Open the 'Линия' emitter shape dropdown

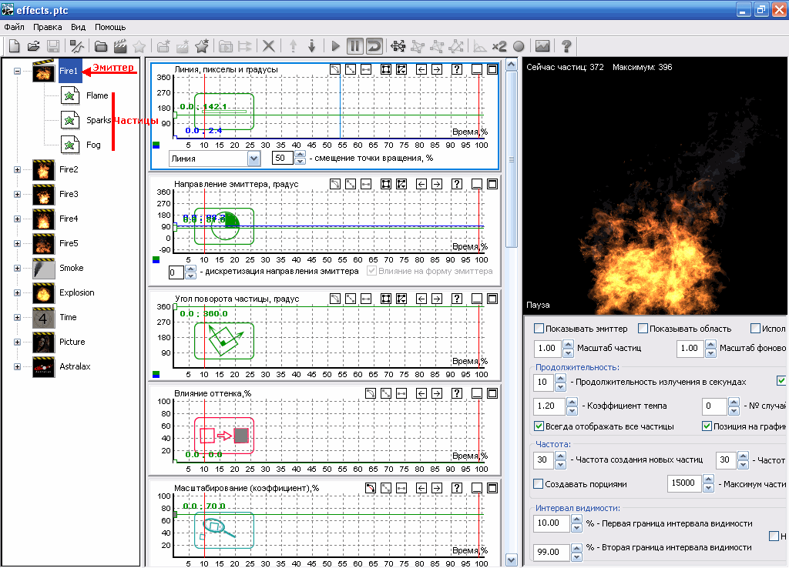coord(253,159)
